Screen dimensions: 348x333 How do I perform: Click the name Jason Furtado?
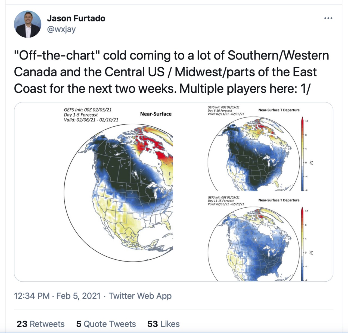click(76, 18)
